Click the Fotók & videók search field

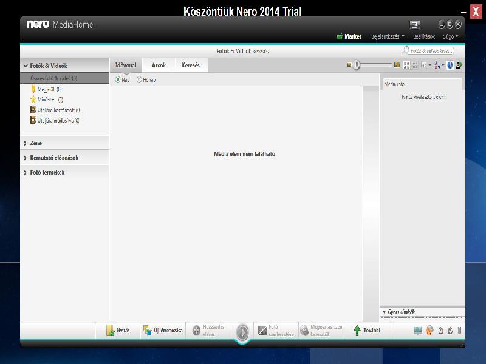click(x=431, y=51)
